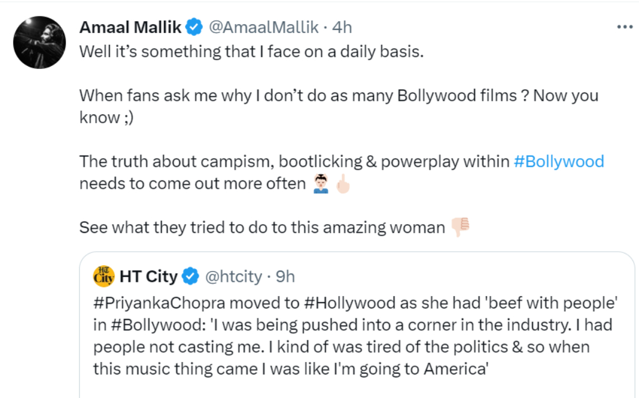Open Amaal Mallik's display name link

click(131, 27)
